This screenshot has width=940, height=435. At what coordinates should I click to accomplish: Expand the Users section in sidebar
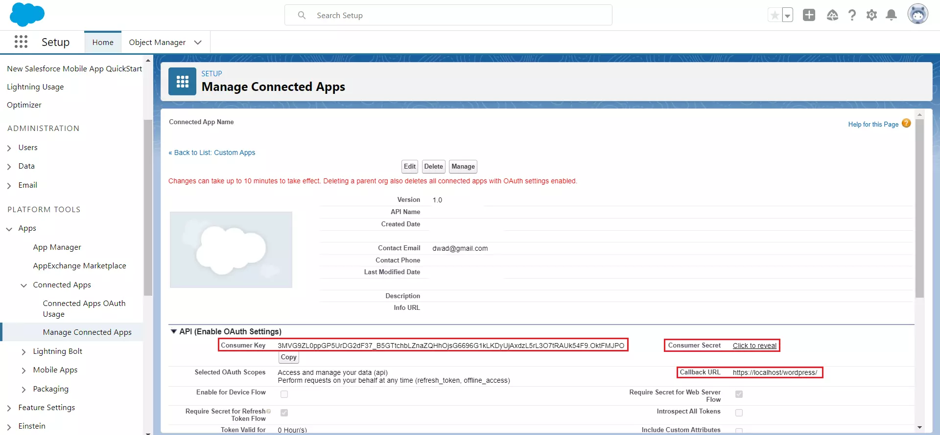(x=9, y=148)
